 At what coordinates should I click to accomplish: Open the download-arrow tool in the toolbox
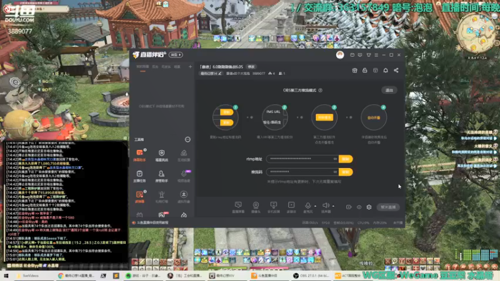click(x=184, y=197)
